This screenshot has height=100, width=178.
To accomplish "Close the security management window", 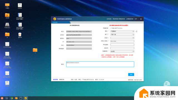I will point(141,19).
